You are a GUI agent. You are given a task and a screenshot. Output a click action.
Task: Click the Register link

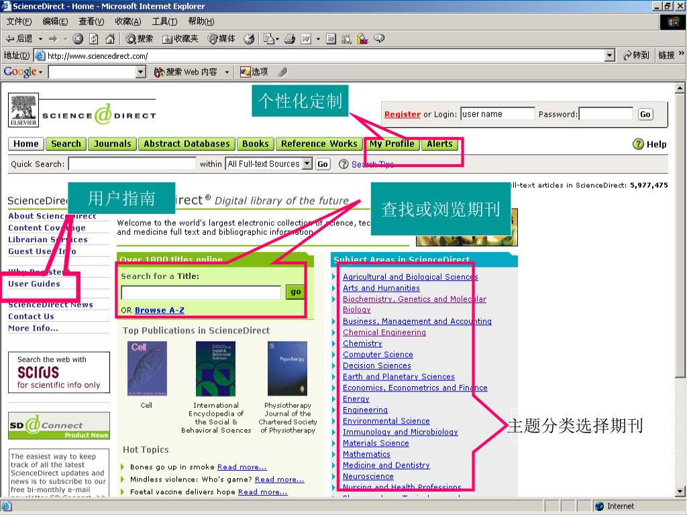[x=403, y=114]
